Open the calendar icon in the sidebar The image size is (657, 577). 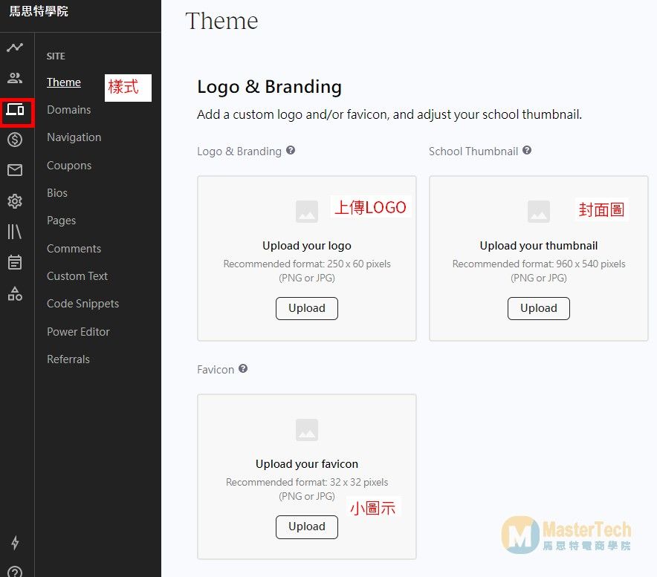[x=15, y=262]
